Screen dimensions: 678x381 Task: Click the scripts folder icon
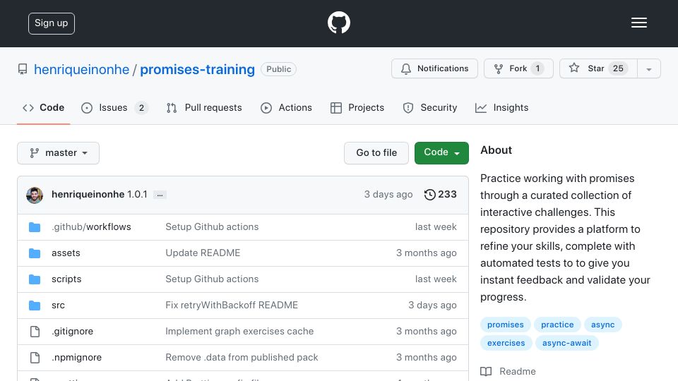coord(35,279)
